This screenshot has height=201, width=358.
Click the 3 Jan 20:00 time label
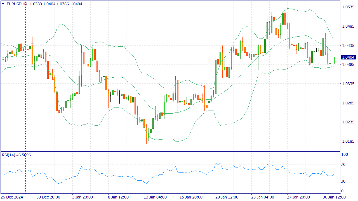point(83,197)
